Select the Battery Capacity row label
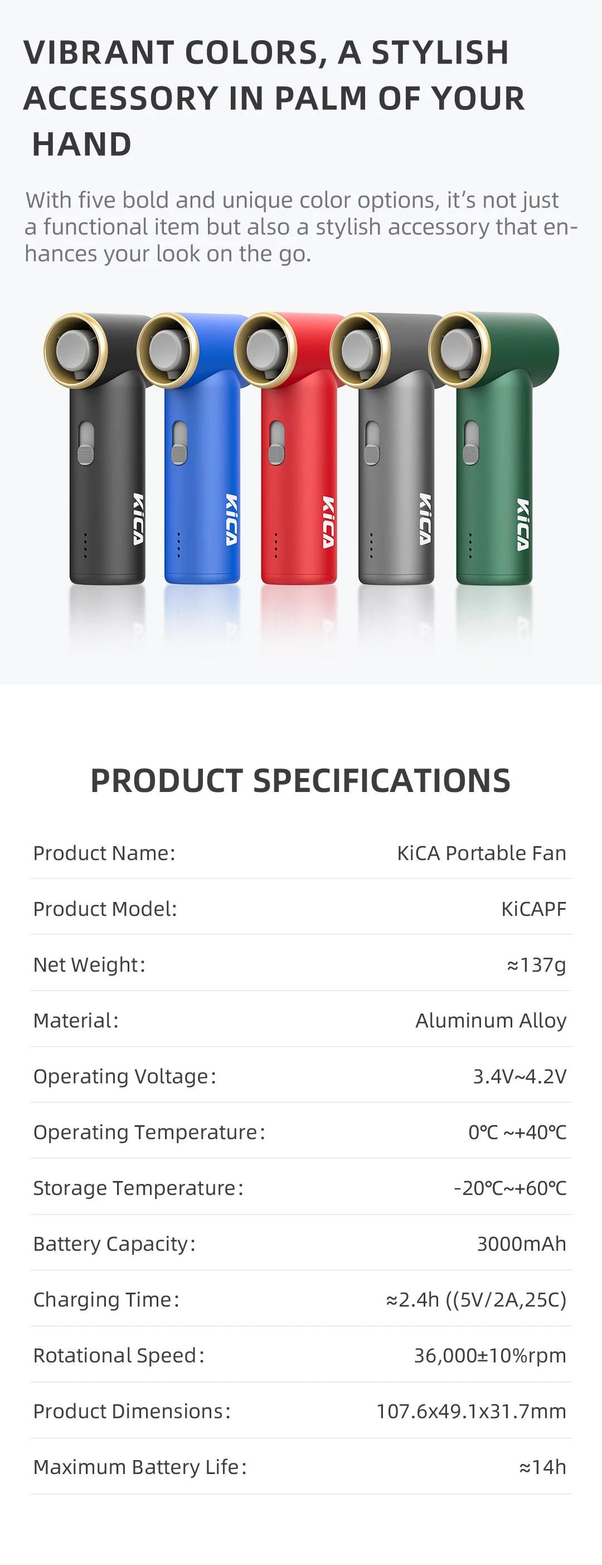The image size is (602, 1565). tap(114, 1244)
